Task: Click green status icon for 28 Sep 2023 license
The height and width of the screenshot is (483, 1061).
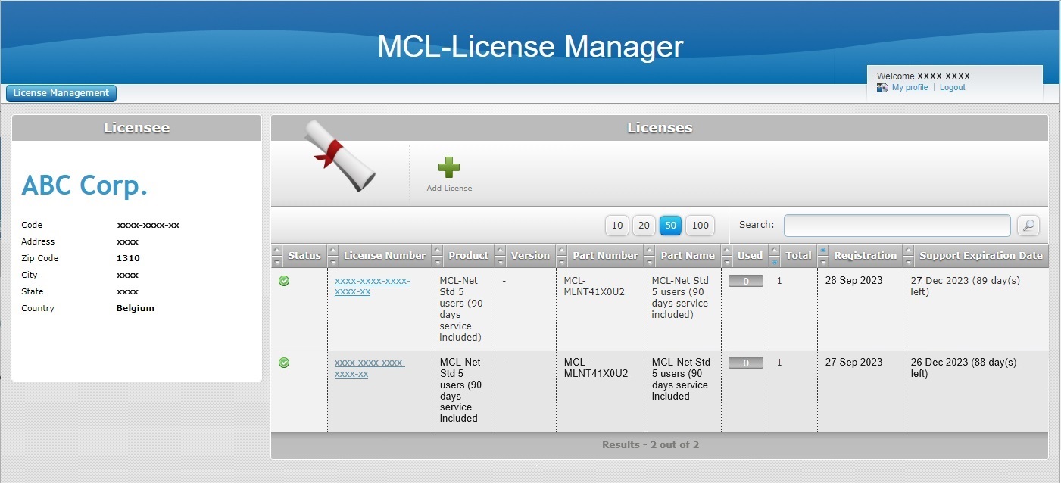Action: click(284, 281)
